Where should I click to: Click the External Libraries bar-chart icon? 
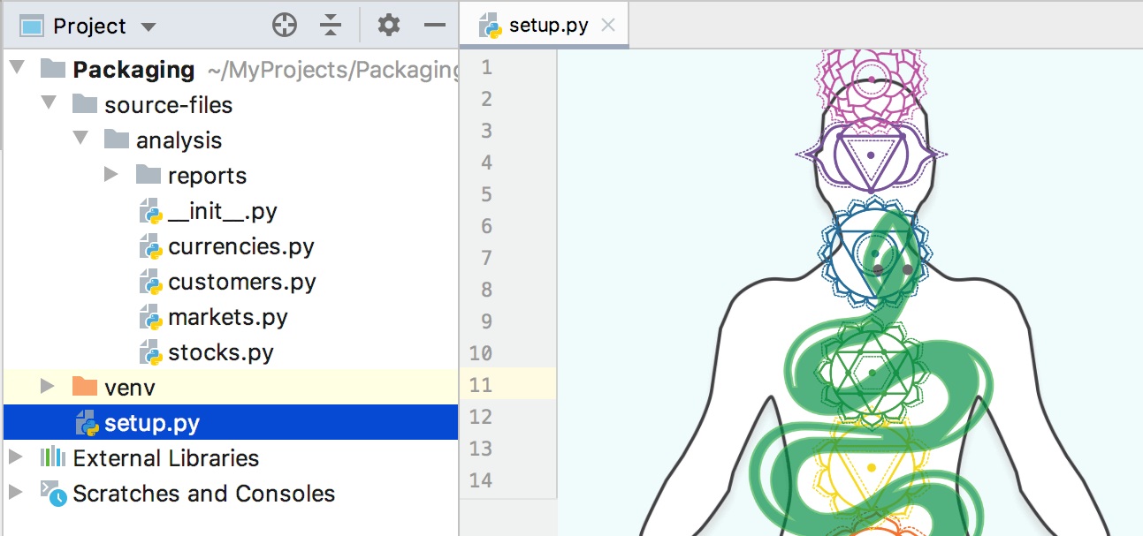click(x=53, y=457)
